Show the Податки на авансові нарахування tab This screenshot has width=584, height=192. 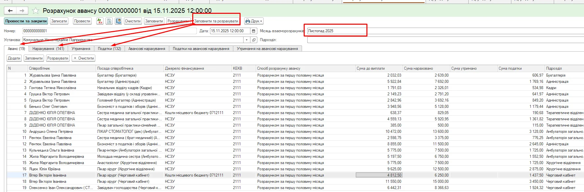pyautogui.click(x=201, y=49)
